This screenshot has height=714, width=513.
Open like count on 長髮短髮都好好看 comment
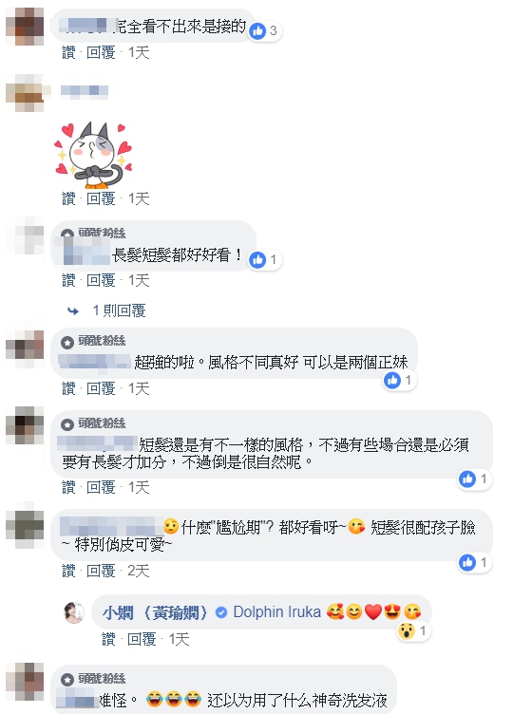265,260
